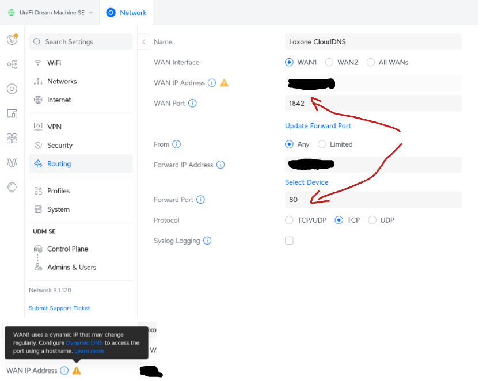Click the Dynamic DNS link in tooltip

(85, 343)
